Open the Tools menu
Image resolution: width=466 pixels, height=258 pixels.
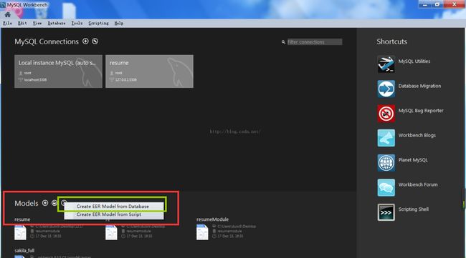pos(77,23)
